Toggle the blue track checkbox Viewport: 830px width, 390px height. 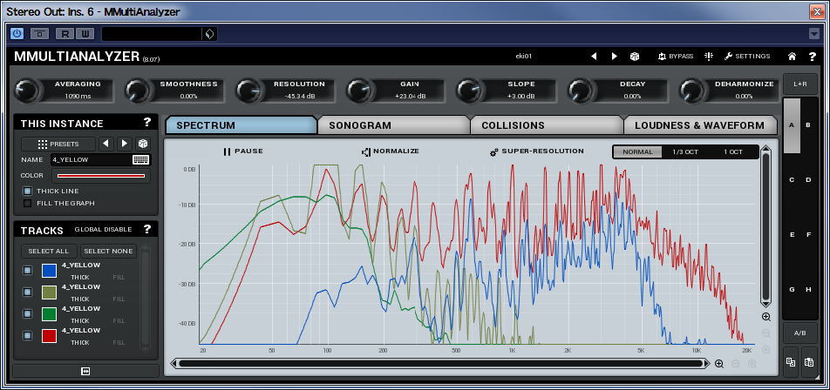pos(28,271)
